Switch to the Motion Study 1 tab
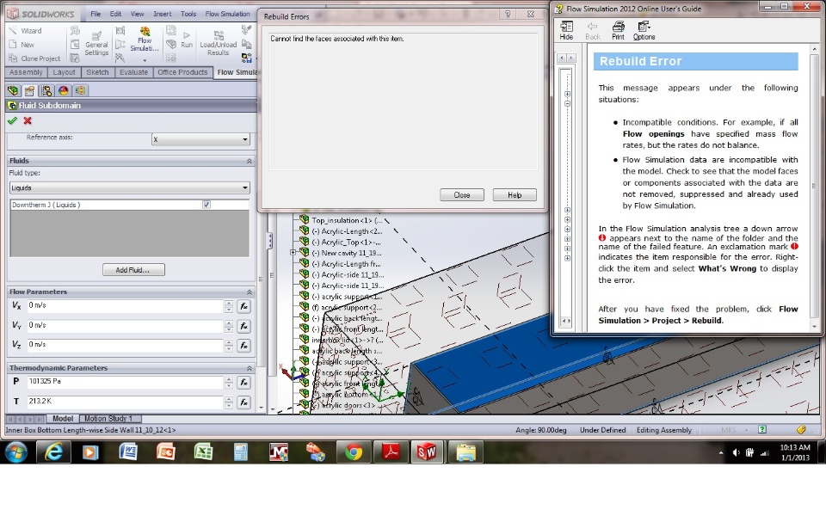826x522 pixels. point(108,419)
